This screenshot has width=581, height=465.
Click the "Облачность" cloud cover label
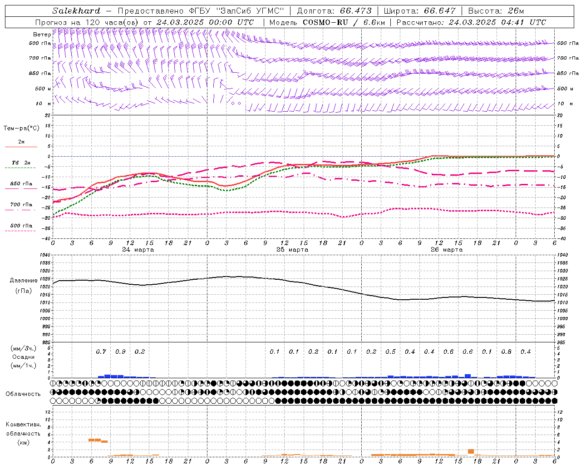tap(23, 394)
